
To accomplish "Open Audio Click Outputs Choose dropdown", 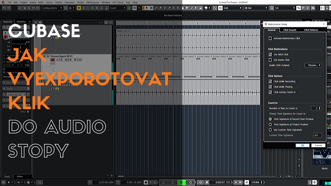I will tap(313, 65).
